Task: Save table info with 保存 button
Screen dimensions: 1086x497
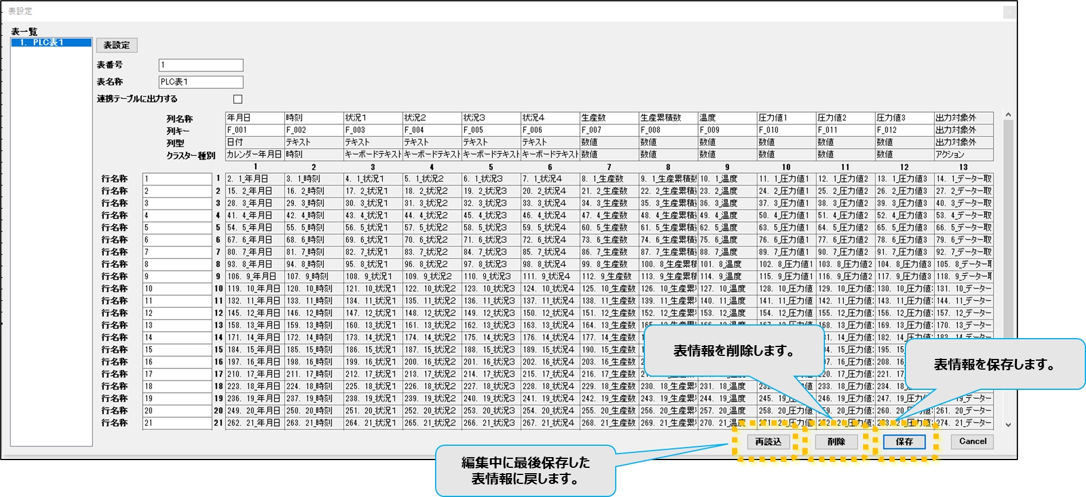Action: click(x=904, y=442)
